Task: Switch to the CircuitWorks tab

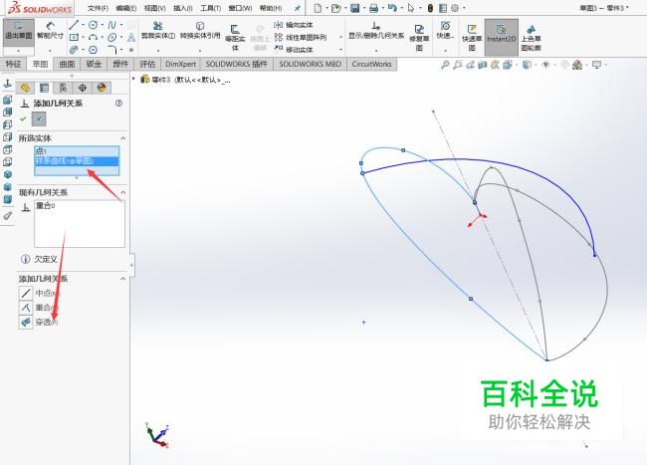Action: [x=372, y=64]
